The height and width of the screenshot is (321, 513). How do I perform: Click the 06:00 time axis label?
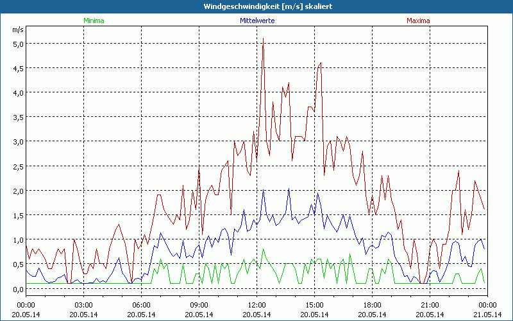(x=141, y=305)
